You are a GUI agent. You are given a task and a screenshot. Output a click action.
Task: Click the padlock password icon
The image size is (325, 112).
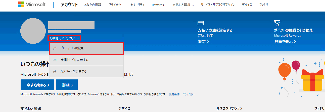(x=55, y=72)
